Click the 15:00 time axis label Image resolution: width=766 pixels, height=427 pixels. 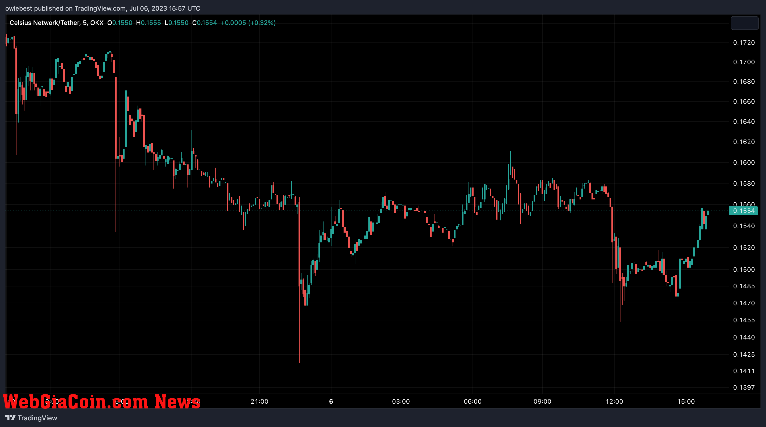(686, 402)
